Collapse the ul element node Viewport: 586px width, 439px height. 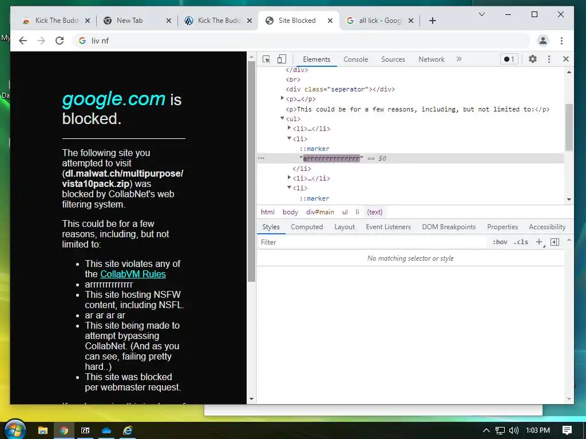283,118
